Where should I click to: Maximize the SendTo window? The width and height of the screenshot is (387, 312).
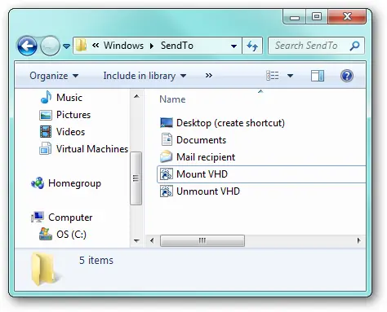317,17
